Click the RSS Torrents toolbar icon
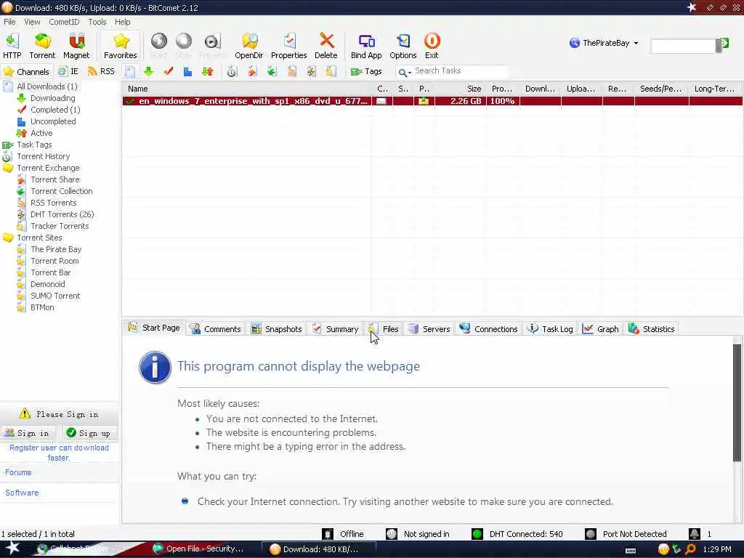Image resolution: width=744 pixels, height=558 pixels. tap(292, 72)
